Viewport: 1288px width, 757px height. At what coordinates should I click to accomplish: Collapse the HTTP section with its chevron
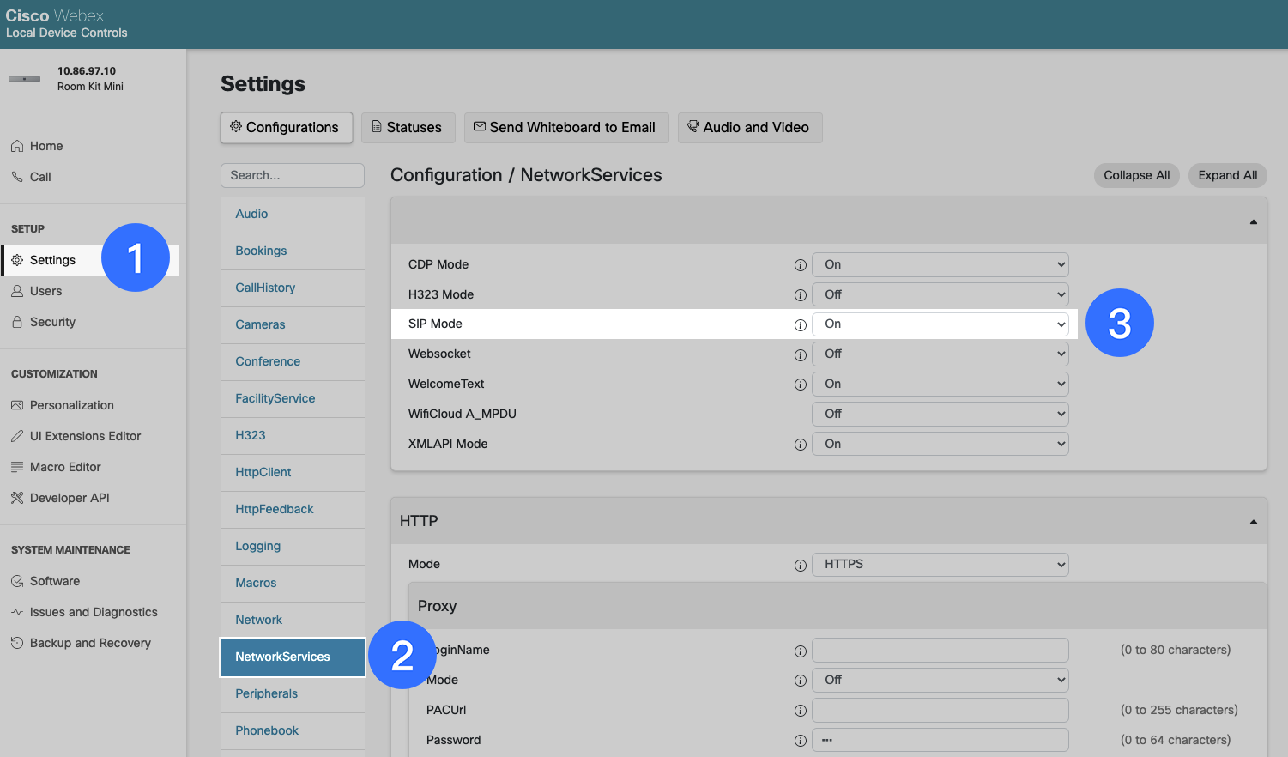tap(1253, 521)
